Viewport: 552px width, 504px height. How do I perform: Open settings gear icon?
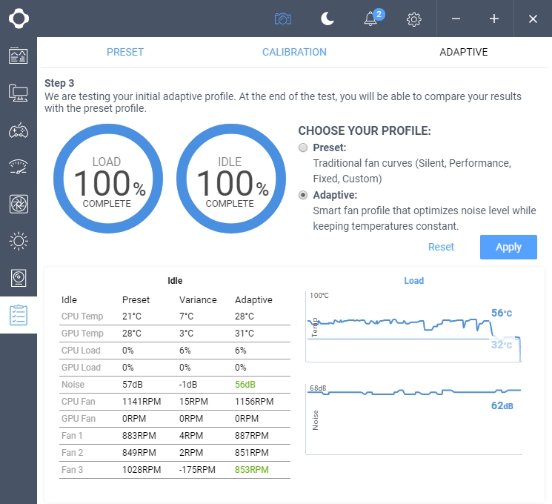pyautogui.click(x=414, y=19)
